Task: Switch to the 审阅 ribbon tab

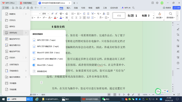Action: 90,8
